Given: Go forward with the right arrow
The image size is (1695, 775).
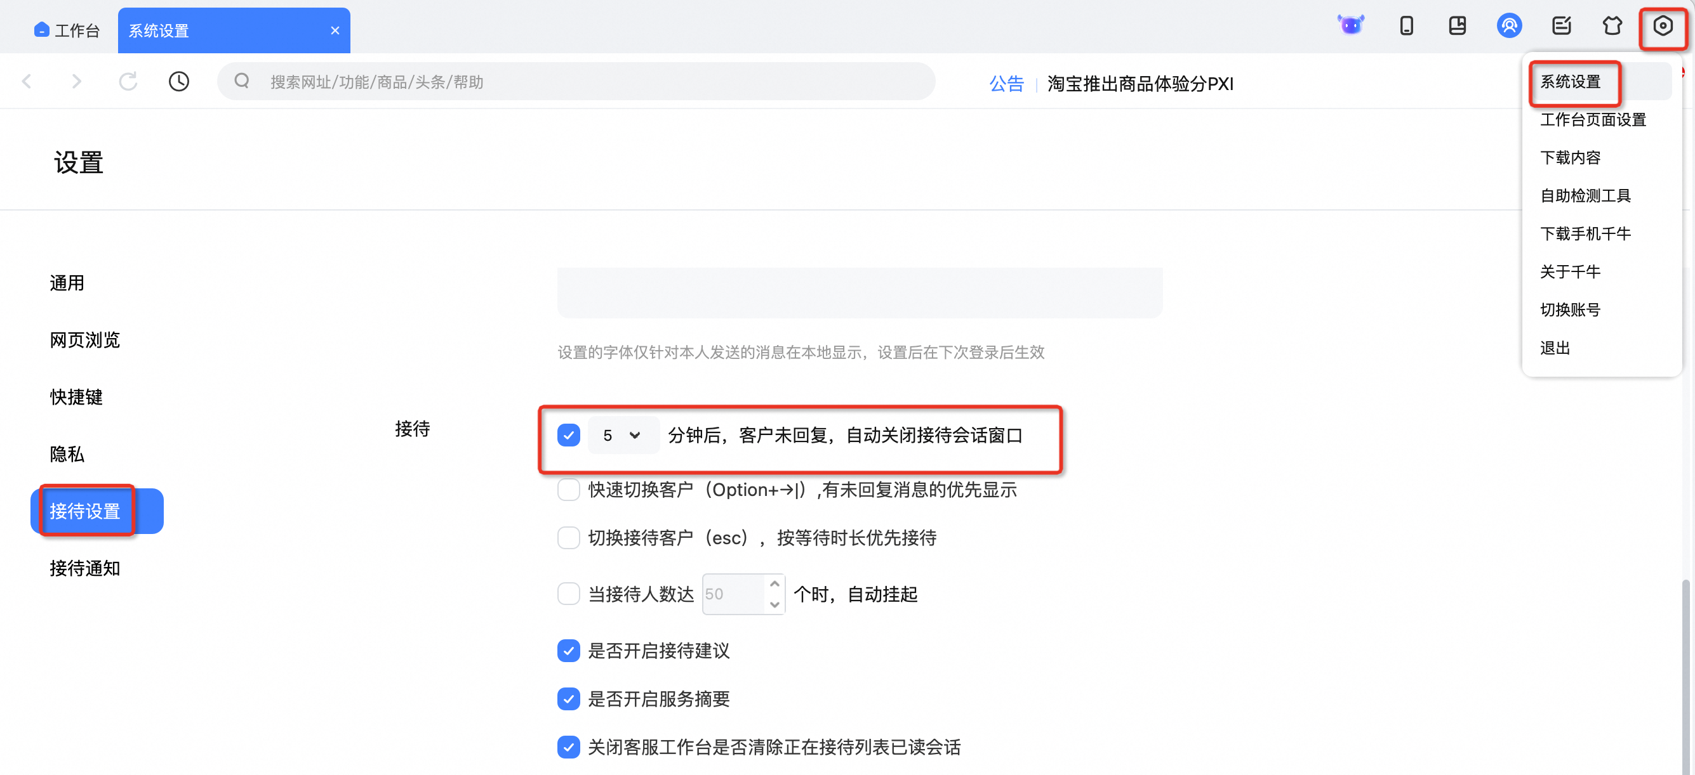Looking at the screenshot, I should click(76, 82).
